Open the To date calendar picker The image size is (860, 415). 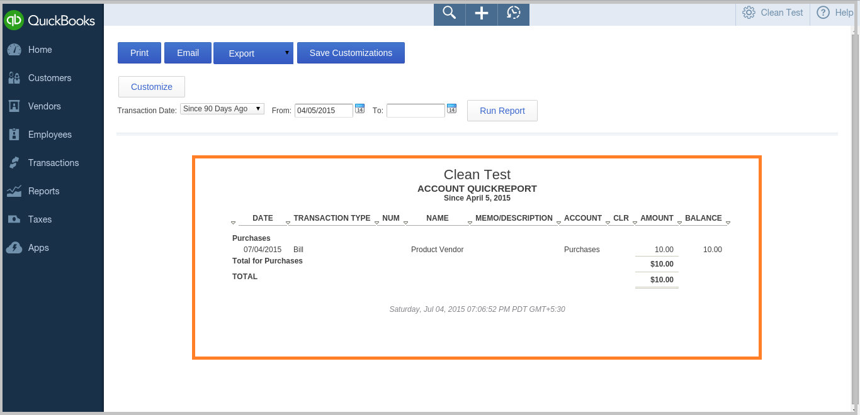[451, 109]
